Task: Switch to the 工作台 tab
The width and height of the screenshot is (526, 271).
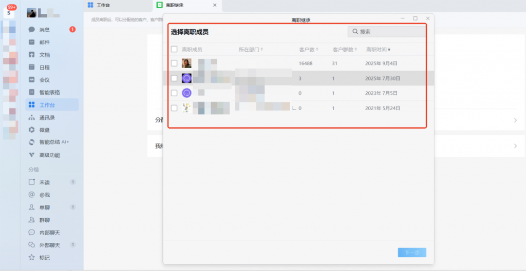Action: [118, 5]
